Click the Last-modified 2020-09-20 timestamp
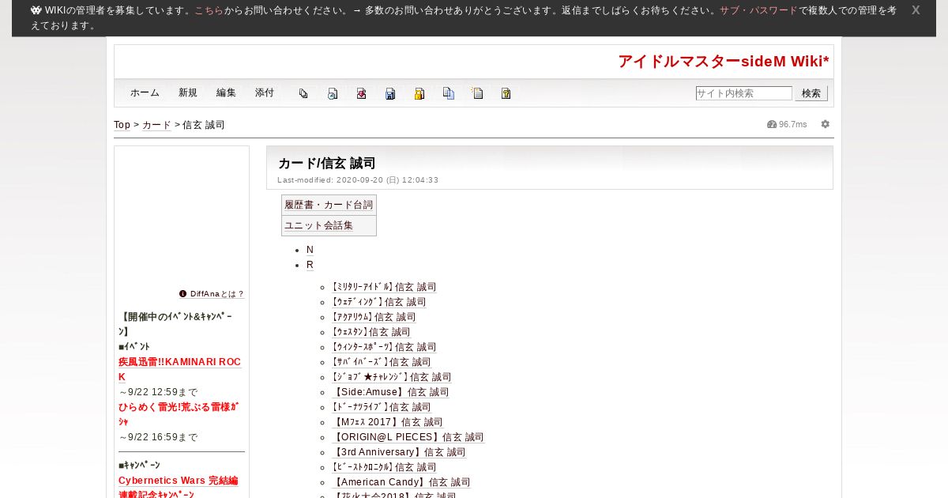948x498 pixels. [x=358, y=180]
